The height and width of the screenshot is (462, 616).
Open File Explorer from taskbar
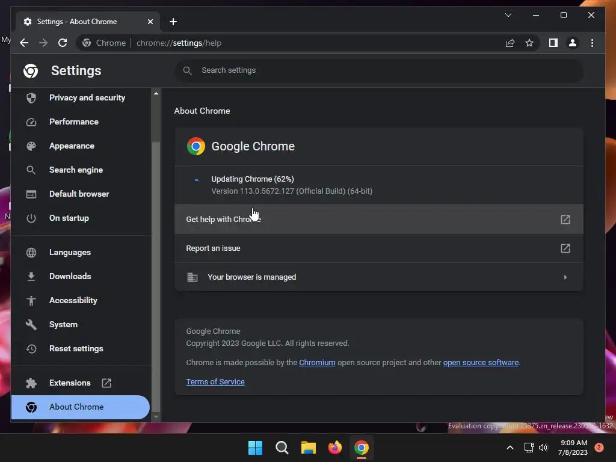coord(309,448)
